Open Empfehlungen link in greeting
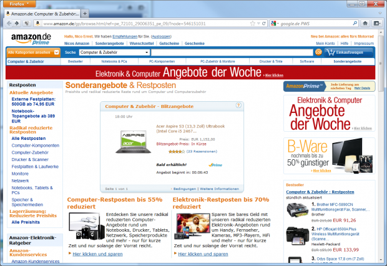 click(125, 37)
